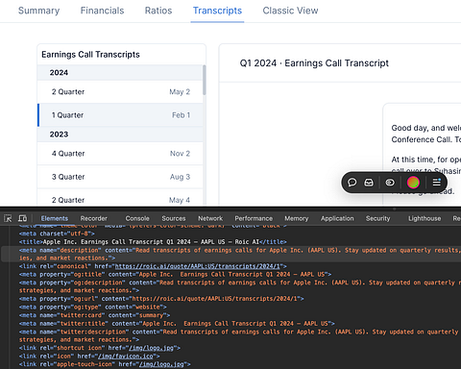
Task: Select the 4 Quarter Nov 2 transcript
Action: (120, 154)
